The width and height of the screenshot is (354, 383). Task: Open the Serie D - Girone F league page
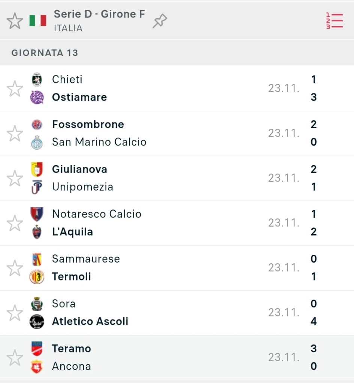point(99,14)
